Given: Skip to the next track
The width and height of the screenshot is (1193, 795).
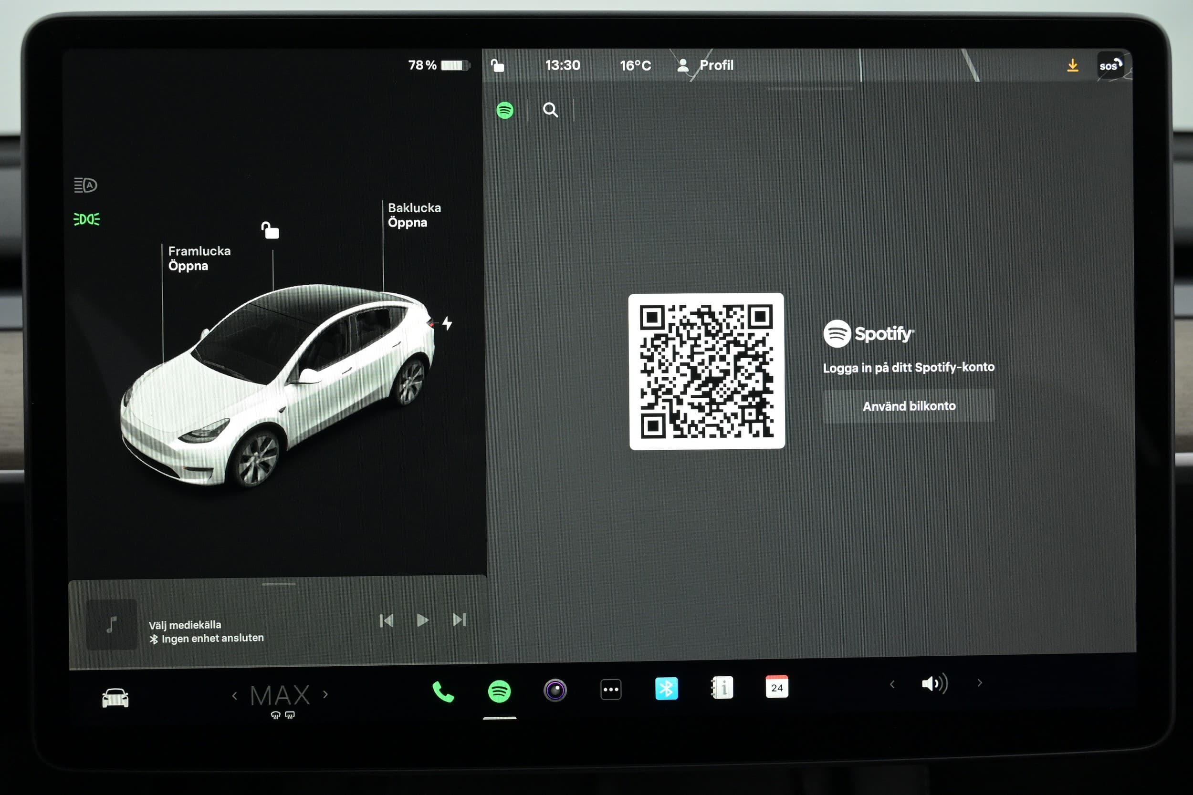Looking at the screenshot, I should tap(459, 619).
